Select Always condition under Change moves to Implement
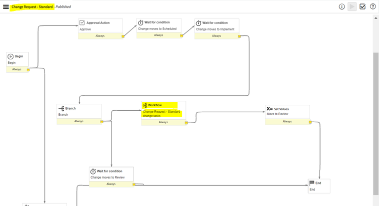This screenshot has width=379, height=206. coord(216,36)
